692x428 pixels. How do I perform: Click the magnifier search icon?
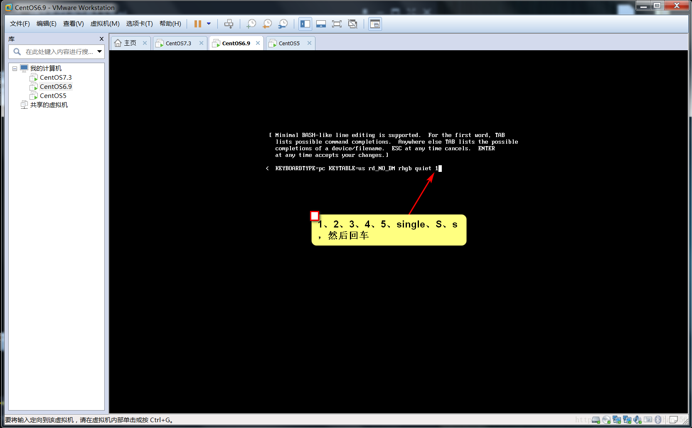click(x=17, y=52)
